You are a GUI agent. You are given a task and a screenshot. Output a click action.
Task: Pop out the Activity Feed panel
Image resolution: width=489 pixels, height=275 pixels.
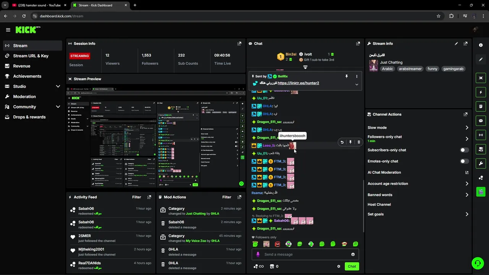(x=149, y=197)
